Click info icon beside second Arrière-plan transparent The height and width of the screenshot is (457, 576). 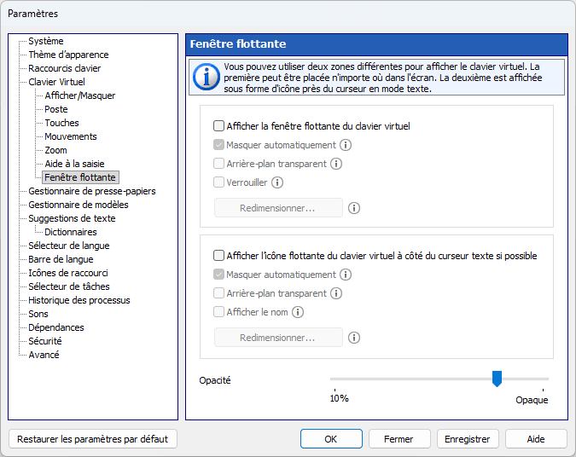[336, 293]
